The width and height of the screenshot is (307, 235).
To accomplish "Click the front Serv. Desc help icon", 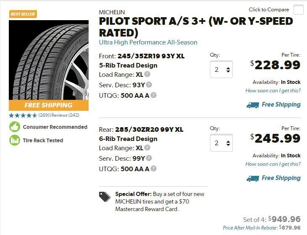I will tap(149, 85).
